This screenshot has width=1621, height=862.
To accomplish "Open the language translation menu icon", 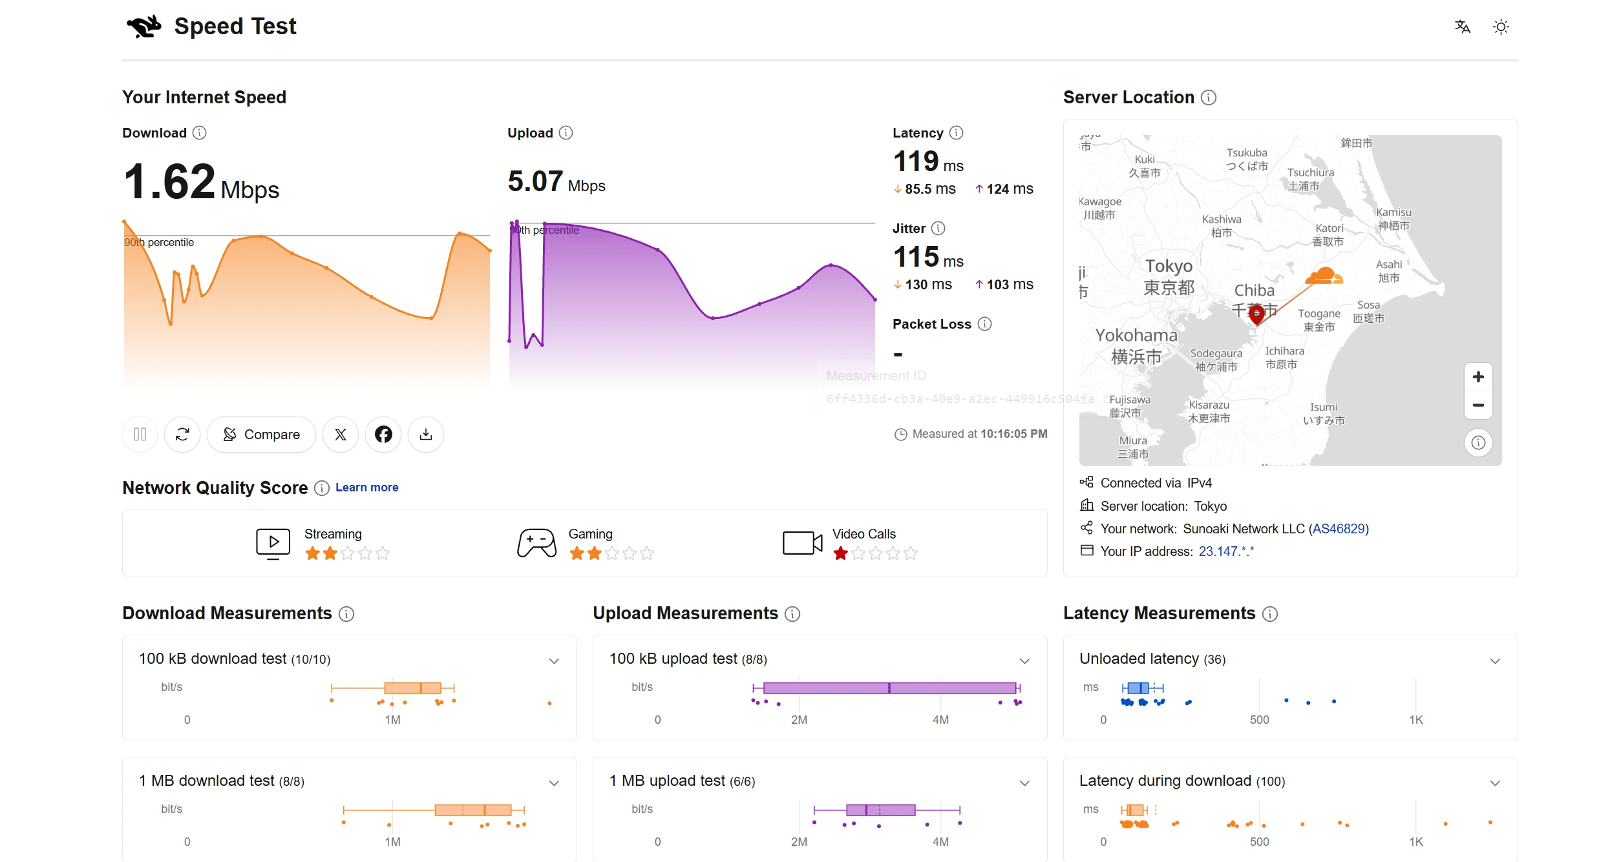I will coord(1462,26).
